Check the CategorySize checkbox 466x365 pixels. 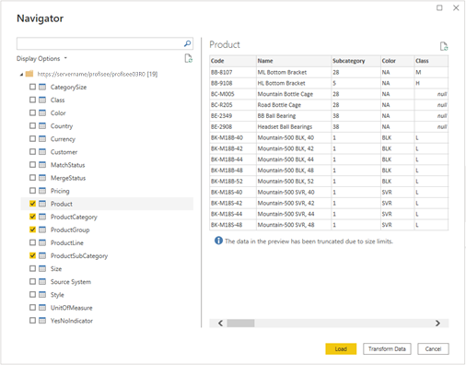32,87
